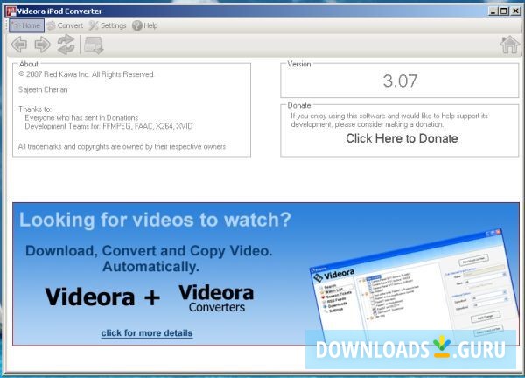This screenshot has width=525, height=378.
Task: Click the house home icon at right
Action: (509, 45)
